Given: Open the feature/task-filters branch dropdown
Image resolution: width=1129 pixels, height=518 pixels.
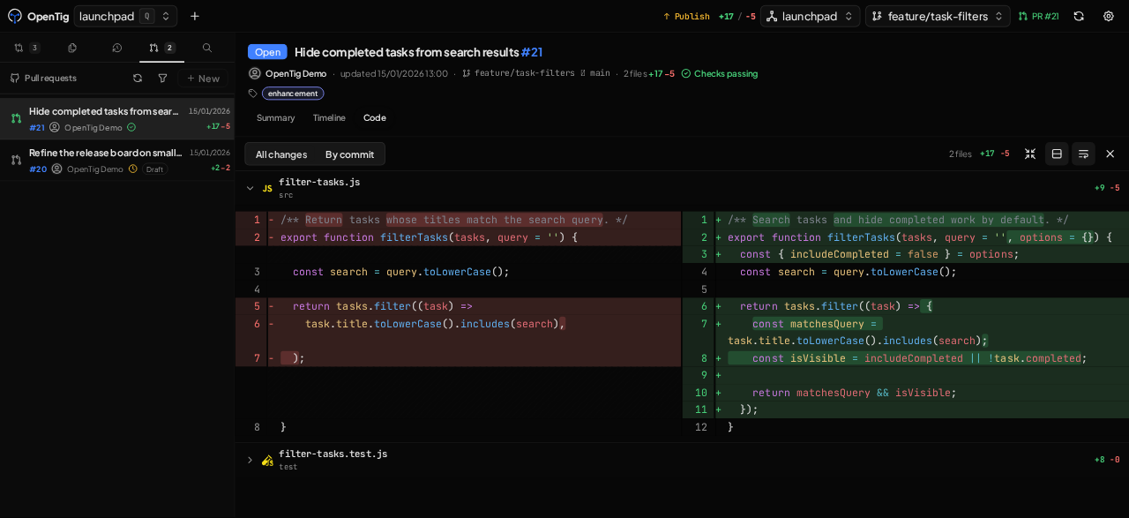Looking at the screenshot, I should pos(938,16).
